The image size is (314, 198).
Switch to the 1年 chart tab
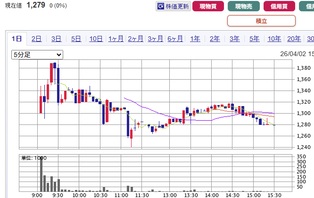tap(195, 39)
